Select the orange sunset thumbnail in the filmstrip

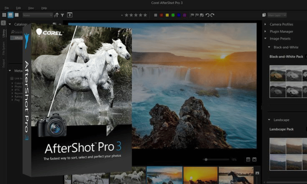click(200, 175)
